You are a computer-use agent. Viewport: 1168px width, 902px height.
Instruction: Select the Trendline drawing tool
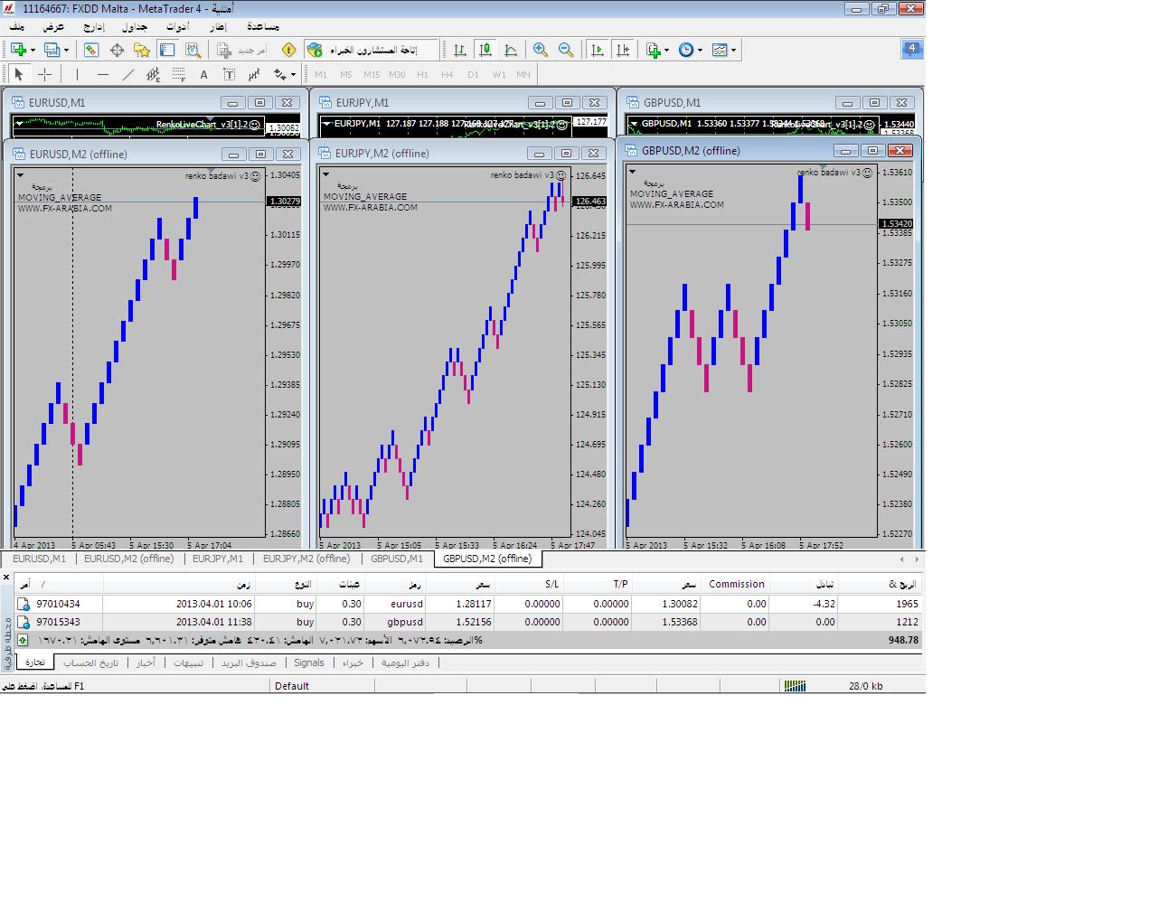(x=128, y=74)
